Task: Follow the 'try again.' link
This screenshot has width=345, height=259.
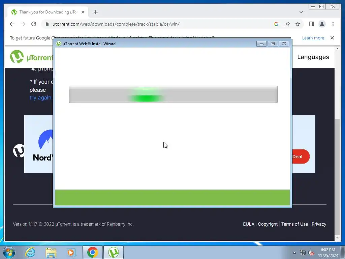Action: click(x=41, y=97)
